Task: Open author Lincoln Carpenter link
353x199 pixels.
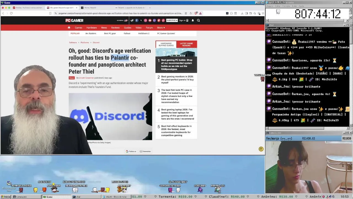Action: point(86,78)
